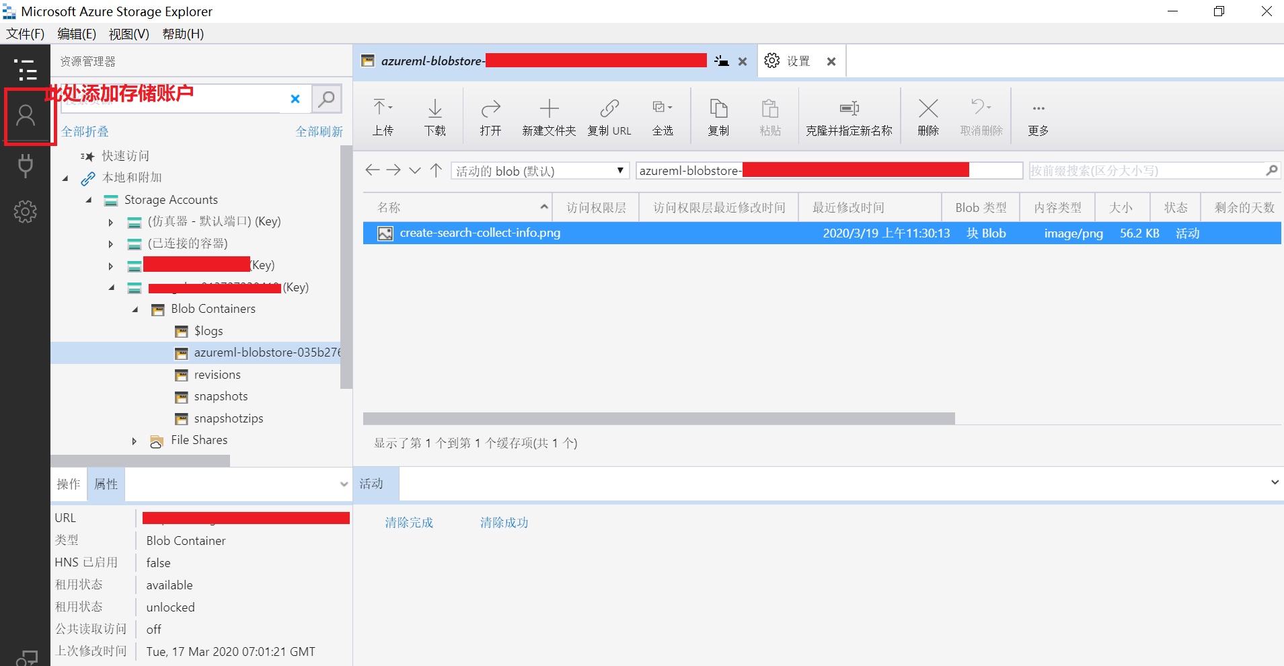
Task: Click Clone with new name (克隆并指定新名称) button
Action: 849,116
